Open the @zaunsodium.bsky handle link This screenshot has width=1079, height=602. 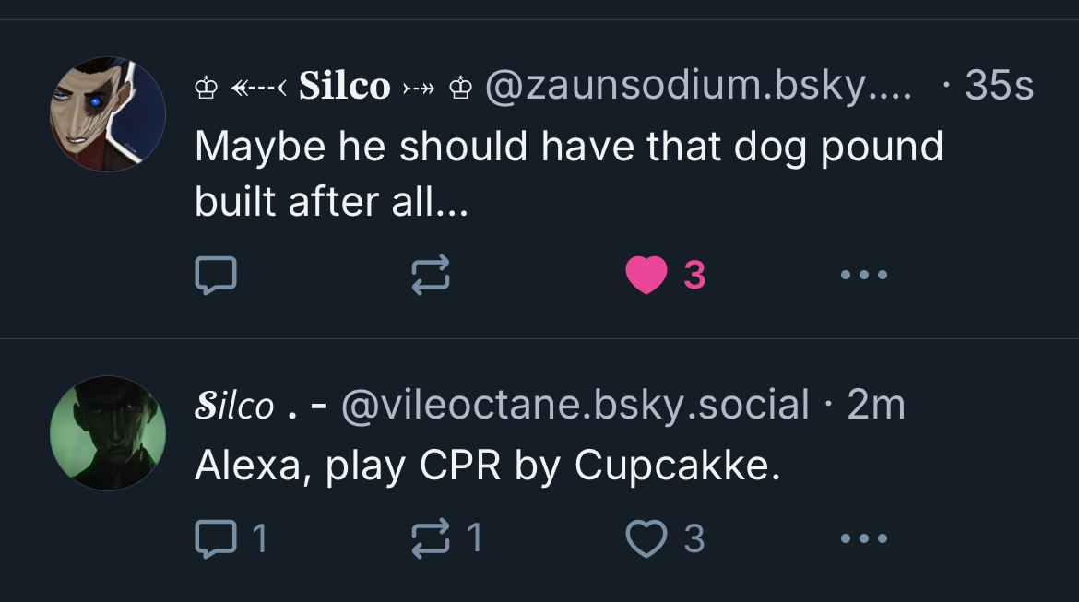(698, 87)
